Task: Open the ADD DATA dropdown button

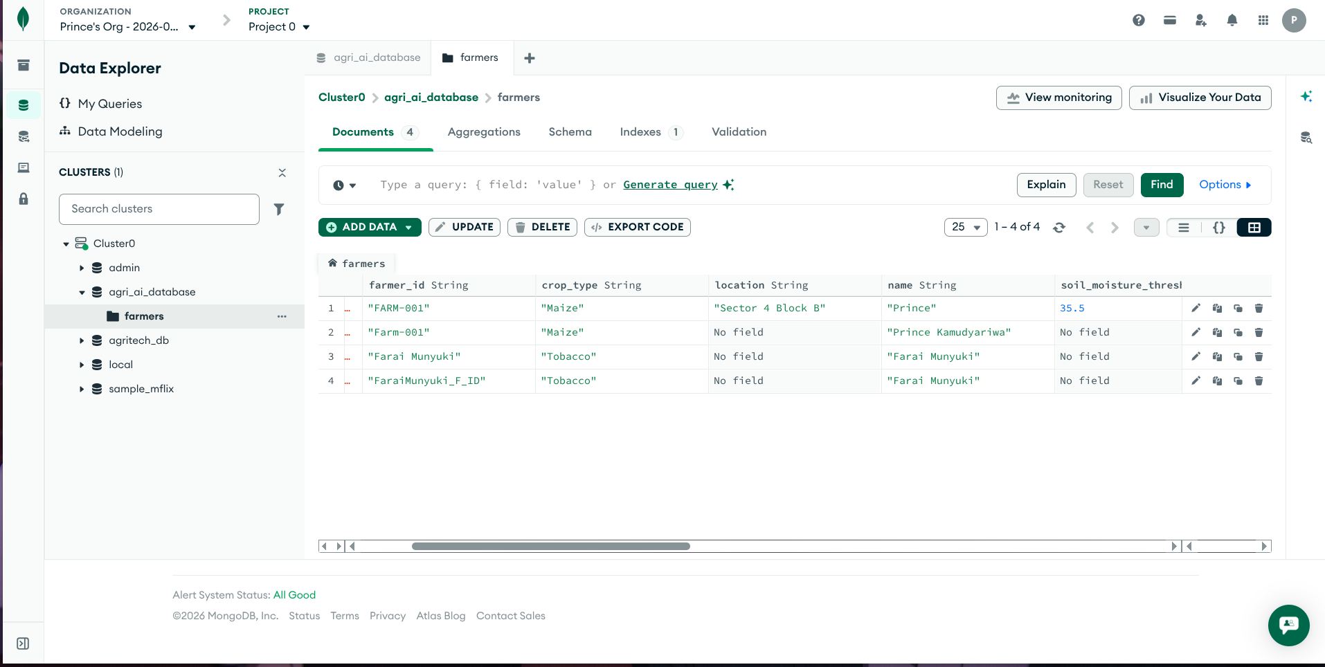Action: point(370,227)
